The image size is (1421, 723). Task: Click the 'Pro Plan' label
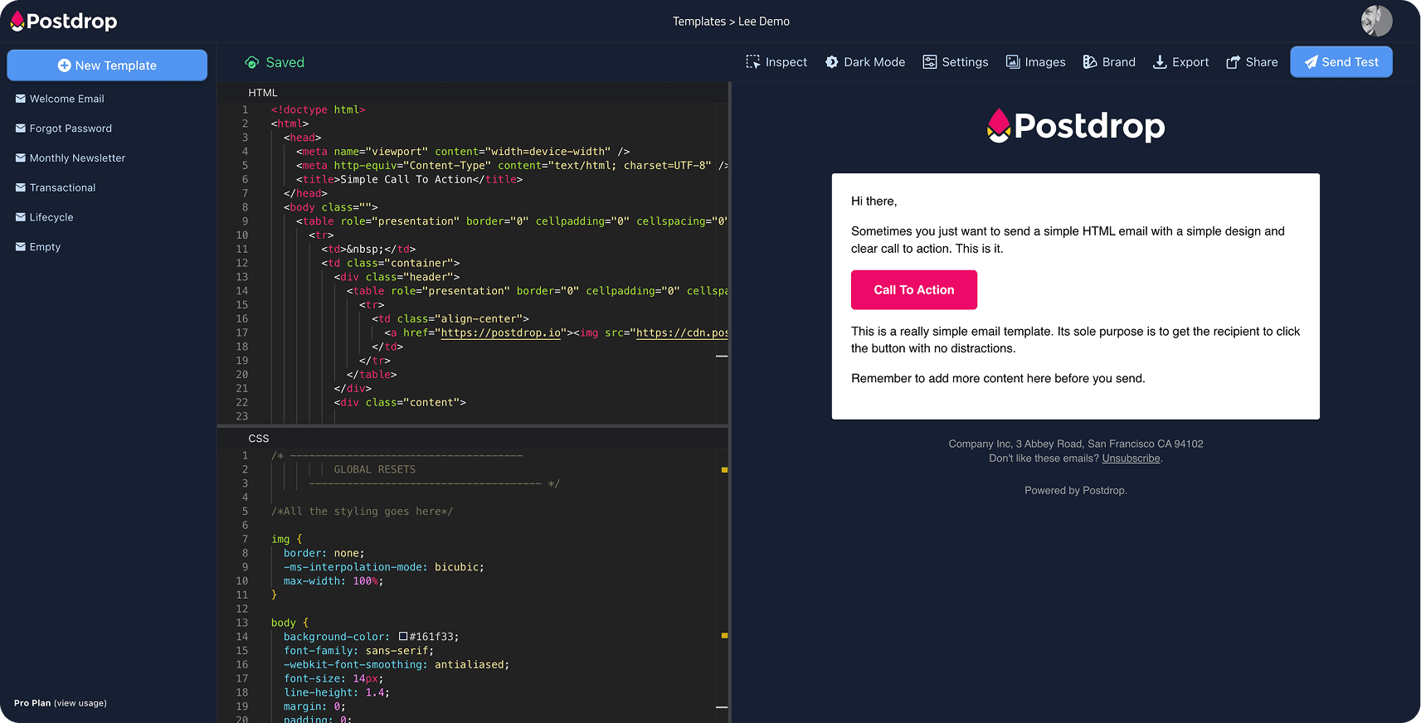coord(32,703)
